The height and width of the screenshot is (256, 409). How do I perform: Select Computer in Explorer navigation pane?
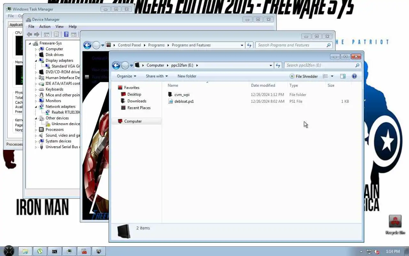[136, 121]
